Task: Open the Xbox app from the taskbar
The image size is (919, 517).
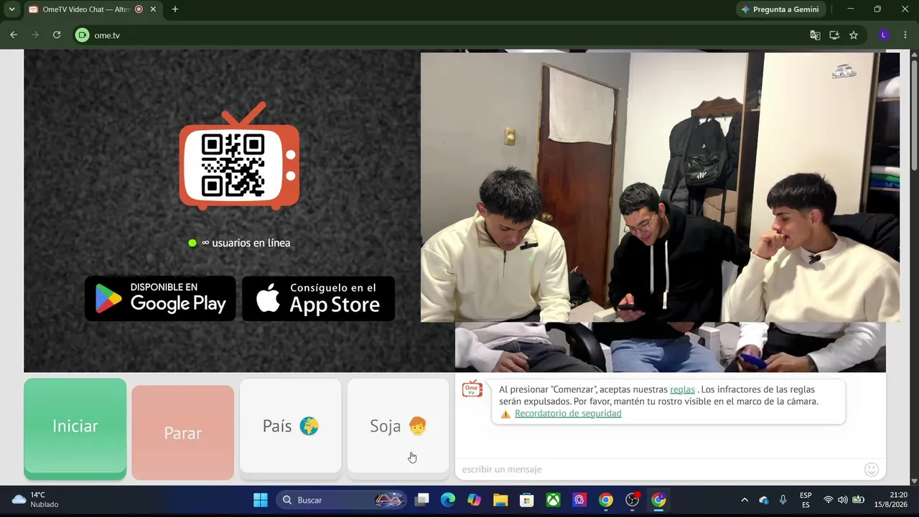Action: (553, 500)
